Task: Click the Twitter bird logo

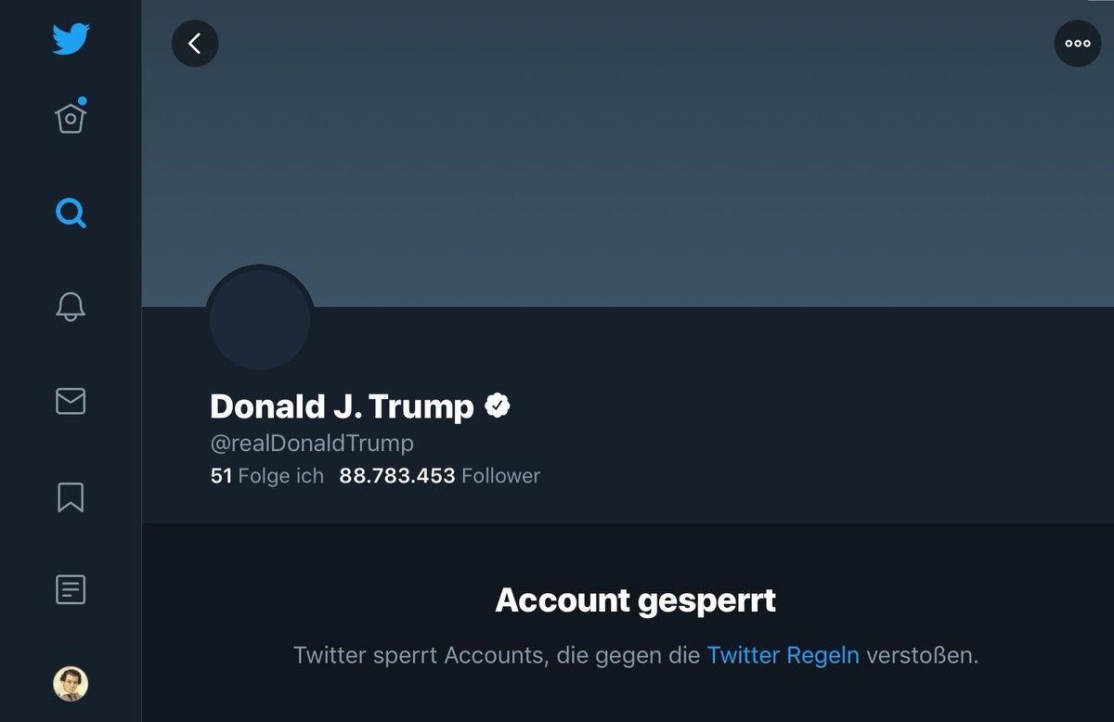Action: 71,39
